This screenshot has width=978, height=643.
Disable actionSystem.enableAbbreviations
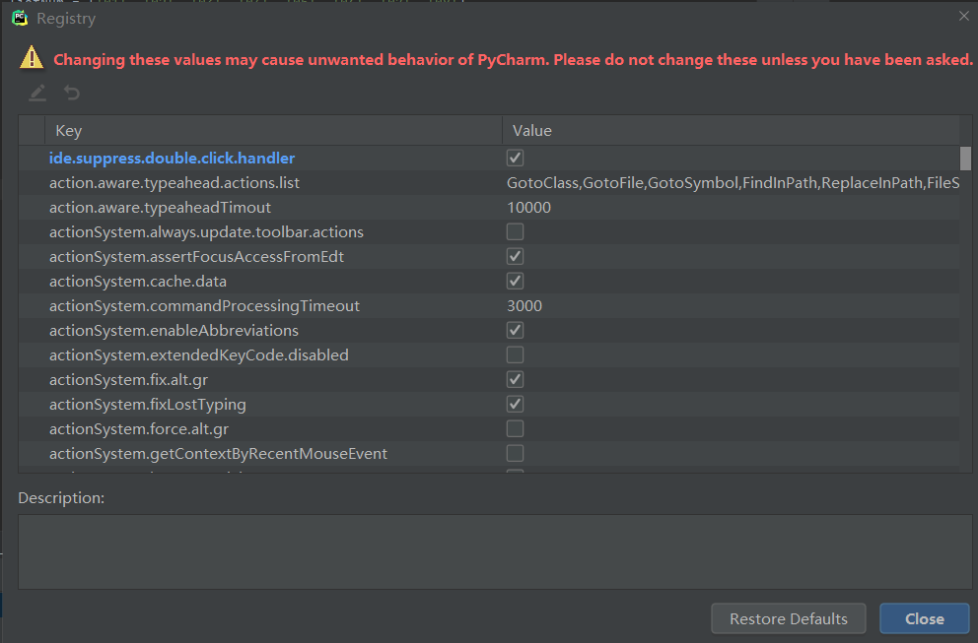click(514, 330)
